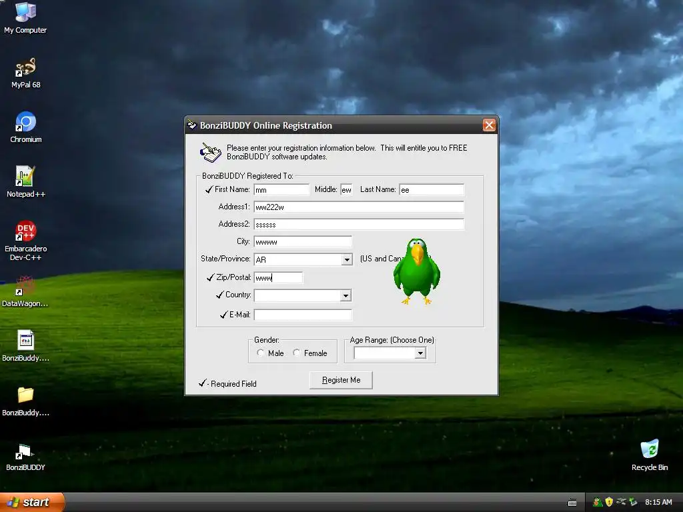Click the "Required Field" legend text
683x512 pixels.
coord(233,383)
